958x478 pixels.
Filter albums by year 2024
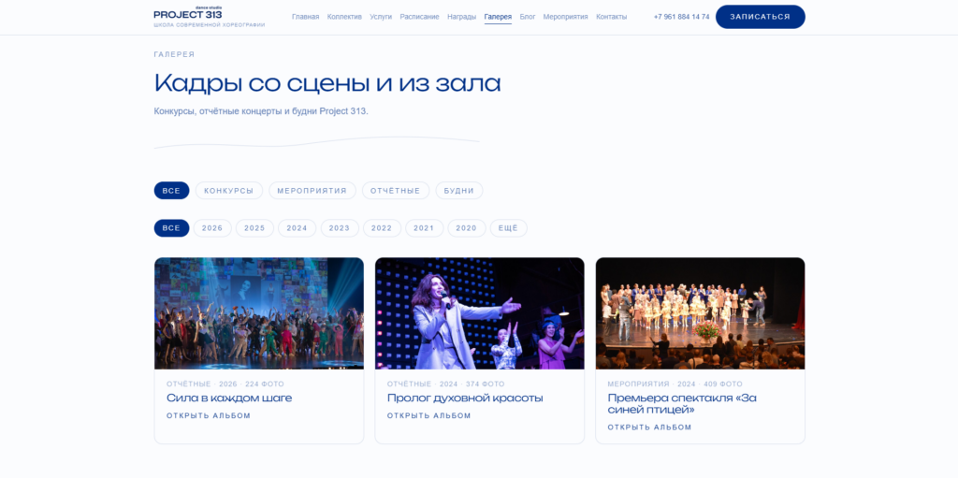pyautogui.click(x=297, y=228)
